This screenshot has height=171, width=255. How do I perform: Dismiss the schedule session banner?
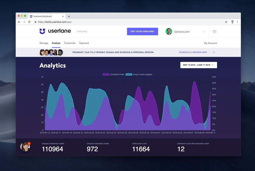[x=214, y=52]
